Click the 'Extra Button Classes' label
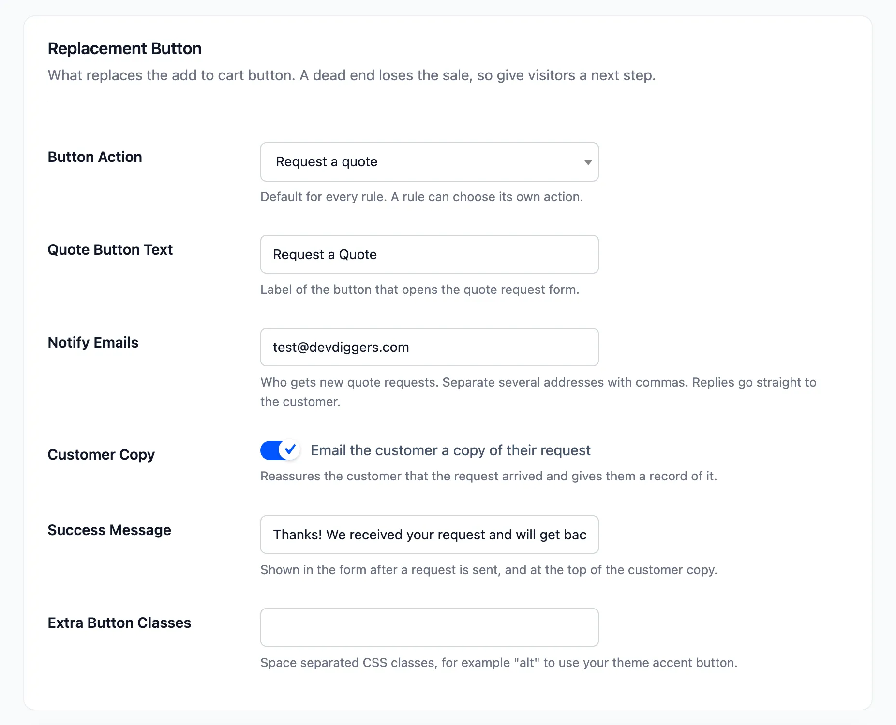This screenshot has height=725, width=896. (x=119, y=623)
